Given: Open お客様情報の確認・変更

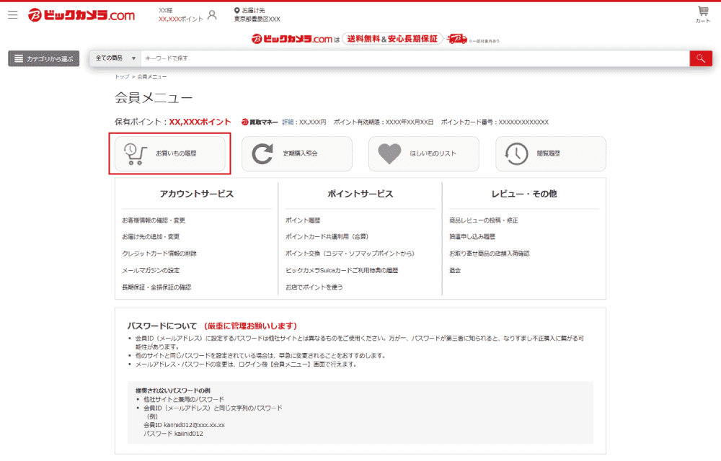Looking at the screenshot, I should point(154,220).
